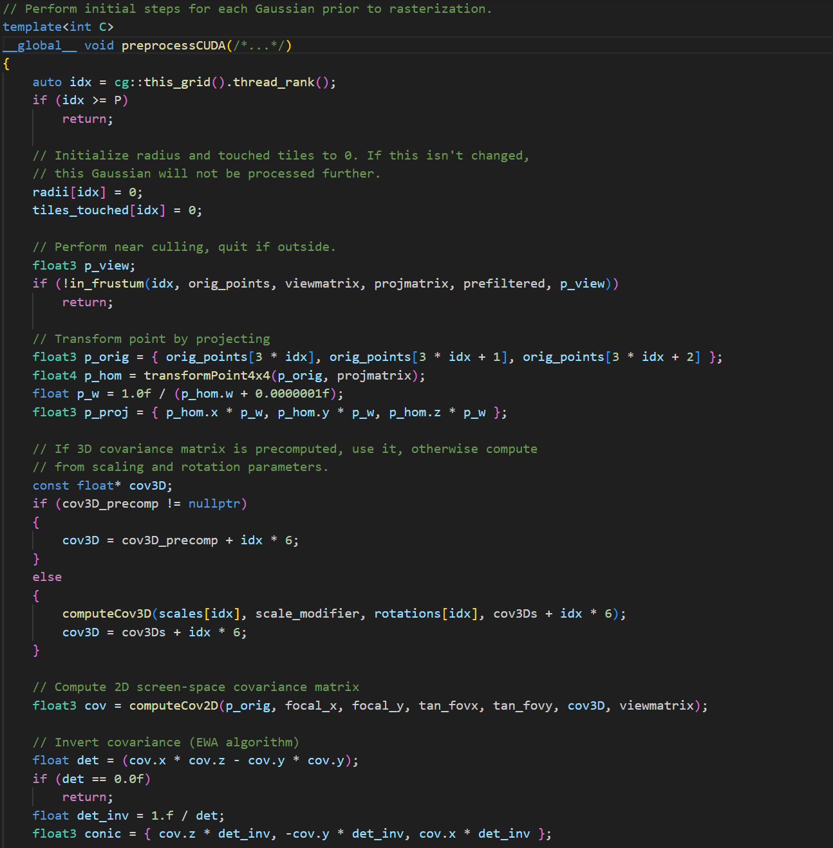Click the focal_y argument
Screen dimensions: 833x848
pyautogui.click(x=378, y=706)
